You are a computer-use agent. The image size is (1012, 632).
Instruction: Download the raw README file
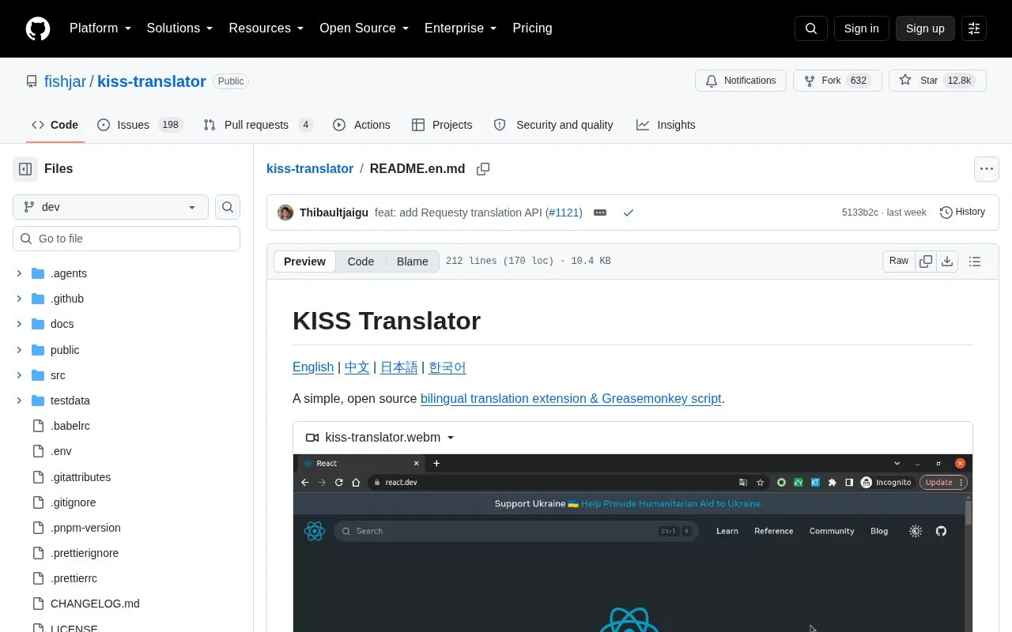[947, 261]
